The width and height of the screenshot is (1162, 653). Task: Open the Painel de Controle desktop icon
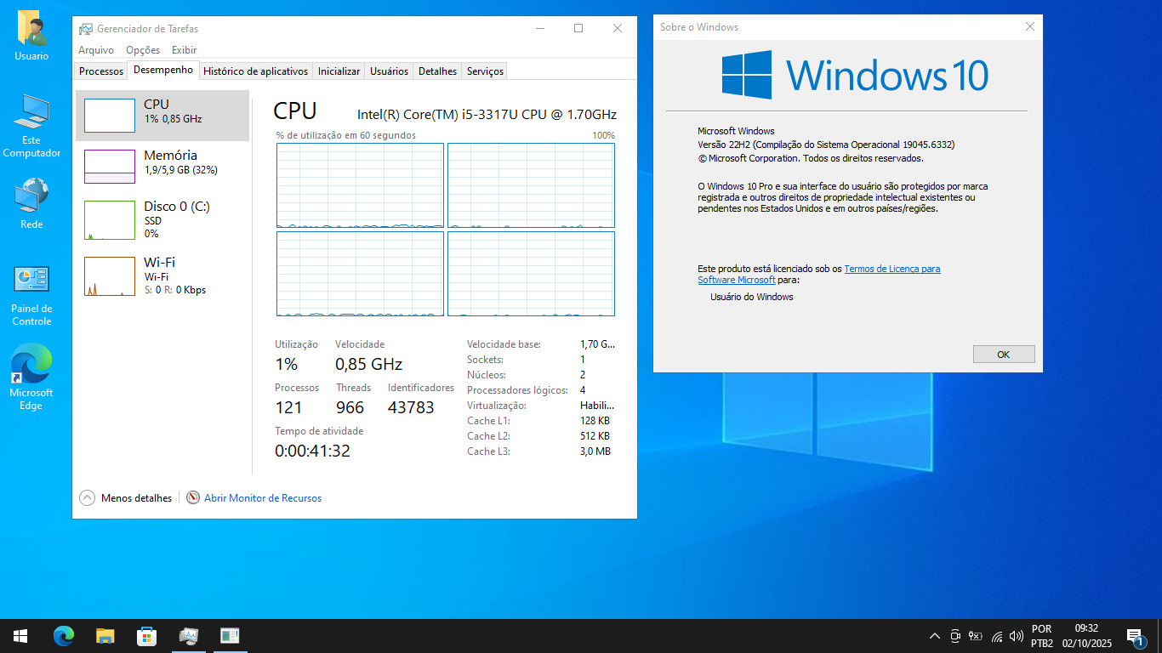click(x=31, y=295)
